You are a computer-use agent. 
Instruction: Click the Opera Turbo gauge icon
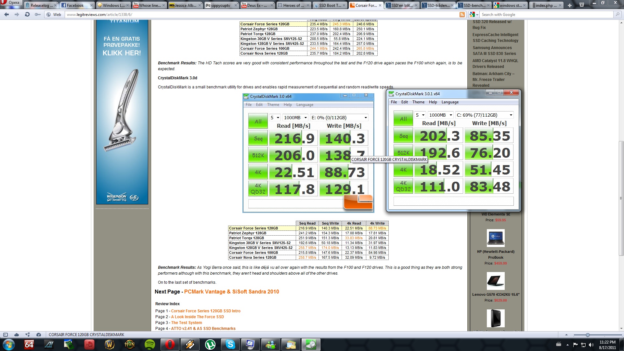point(39,334)
